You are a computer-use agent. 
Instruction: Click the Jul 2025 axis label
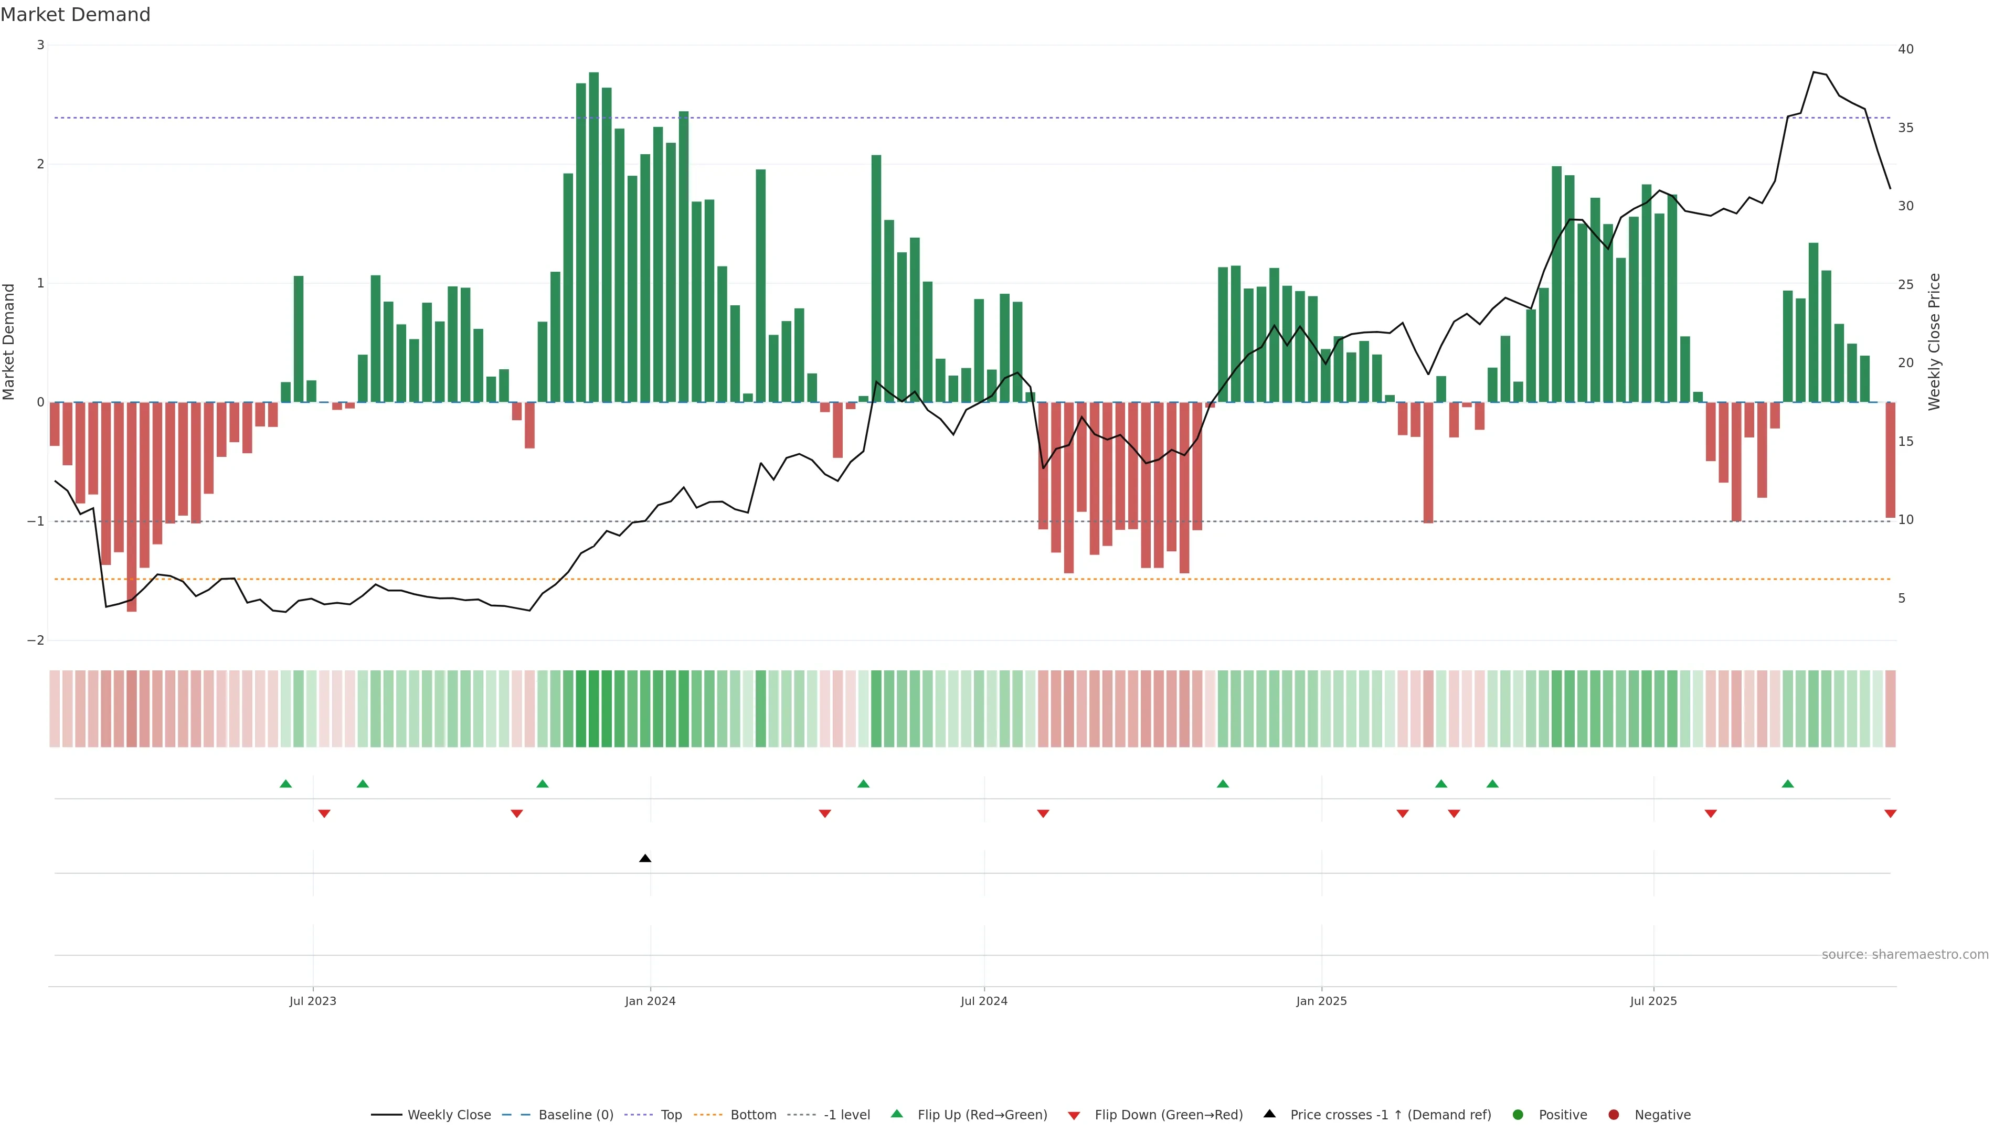tap(1653, 1001)
